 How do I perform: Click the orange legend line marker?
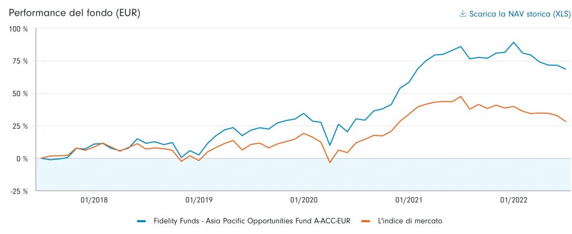(x=366, y=221)
